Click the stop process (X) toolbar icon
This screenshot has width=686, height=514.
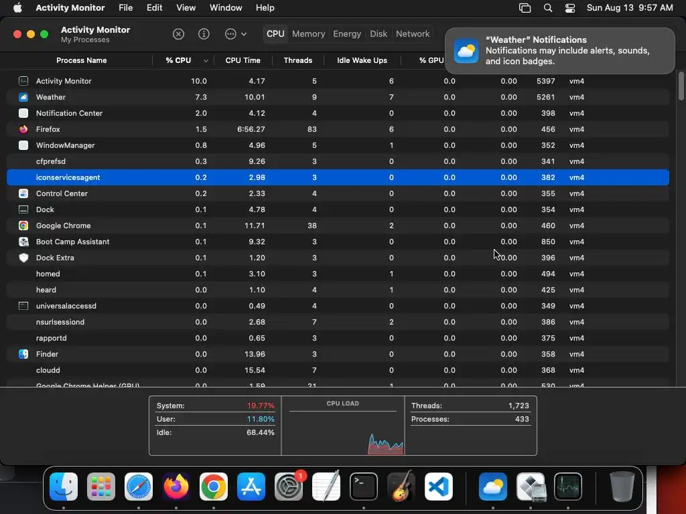(178, 34)
